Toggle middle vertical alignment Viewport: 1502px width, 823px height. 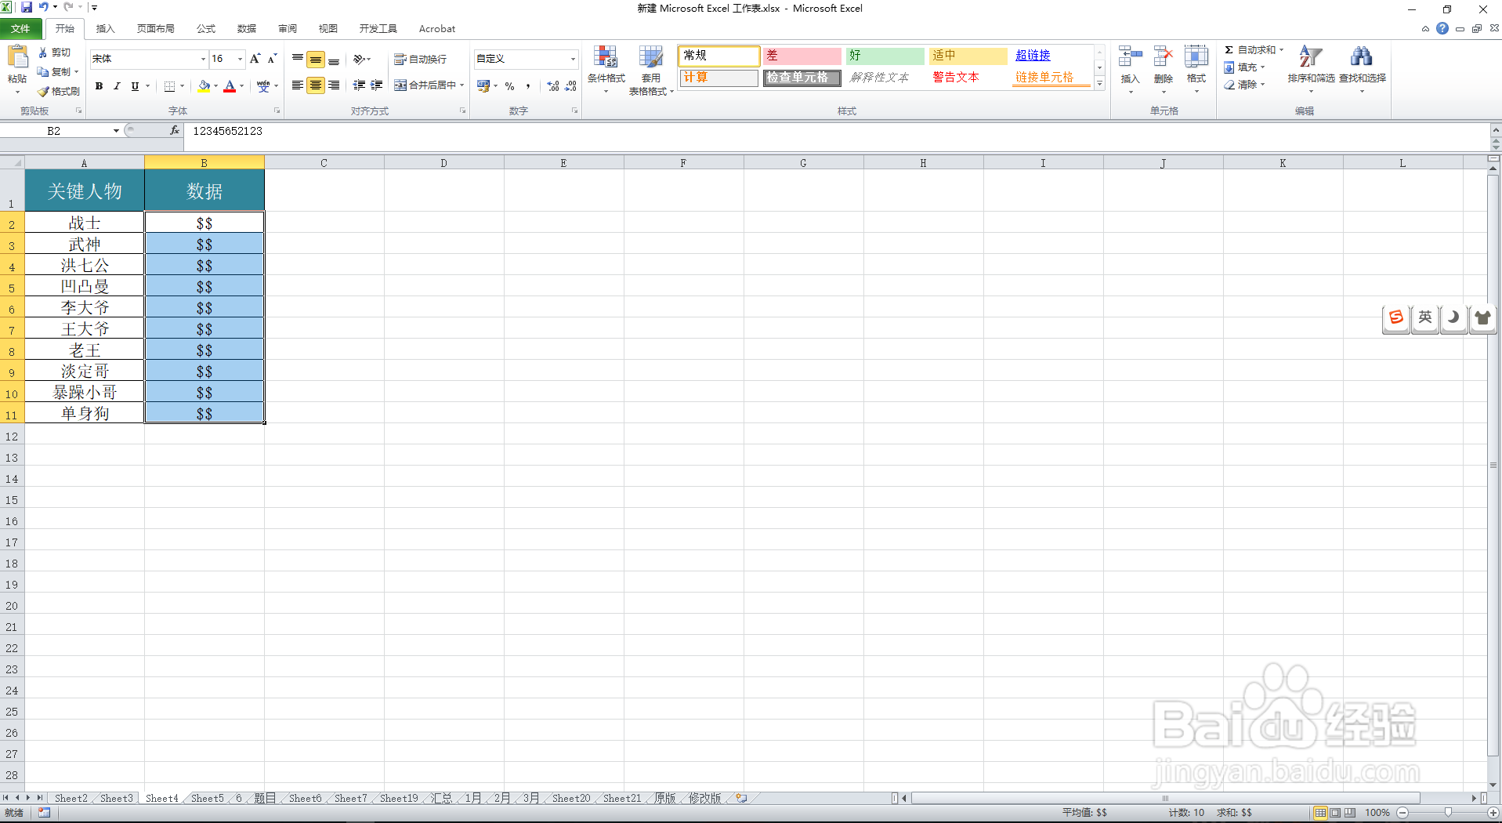tap(316, 60)
